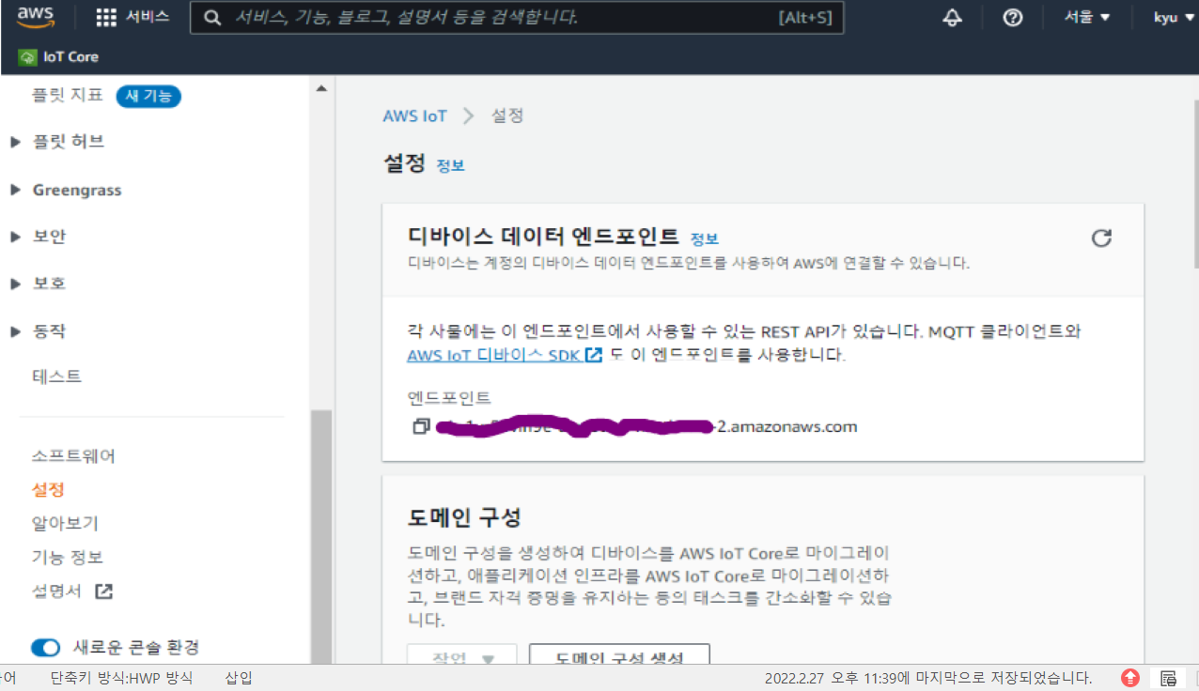The height and width of the screenshot is (691, 1199).
Task: Expand the 동작 section
Action: coord(15,331)
